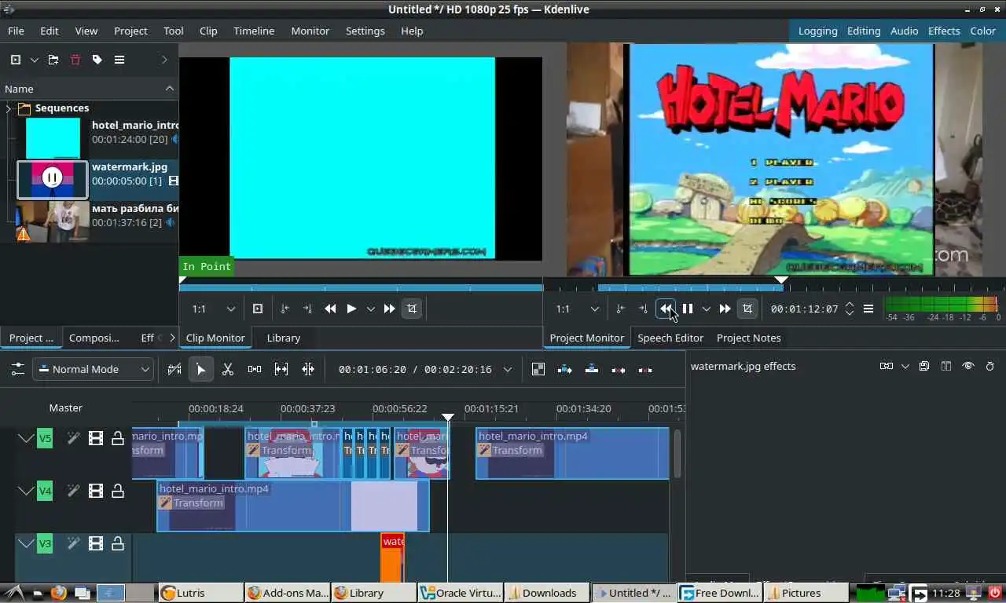The height and width of the screenshot is (603, 1006).
Task: Select the Slip tool in timeline toolbar
Action: coord(281,369)
